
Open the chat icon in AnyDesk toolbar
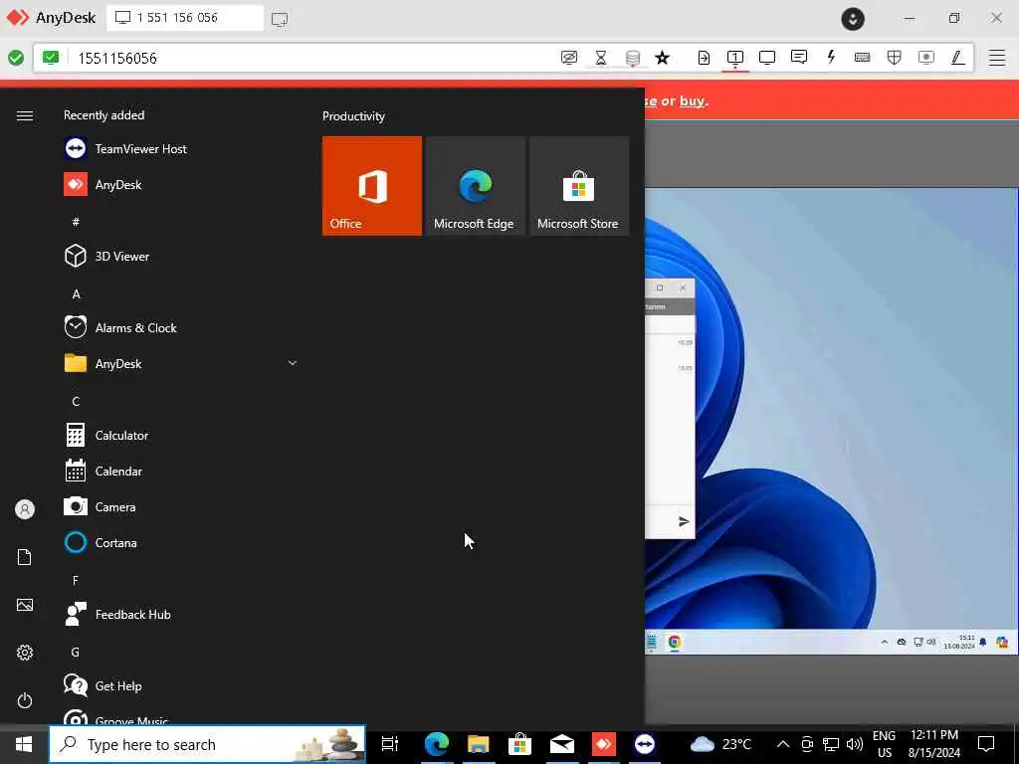[799, 57]
